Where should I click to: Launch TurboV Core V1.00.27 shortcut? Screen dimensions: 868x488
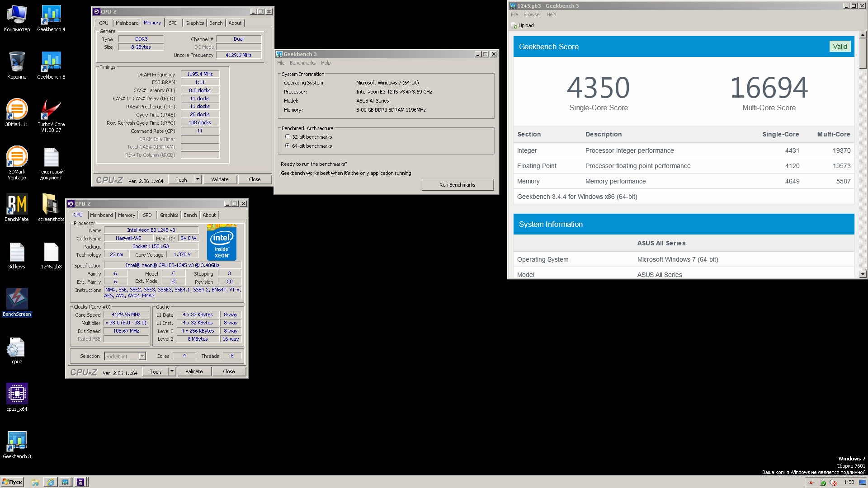coord(51,116)
